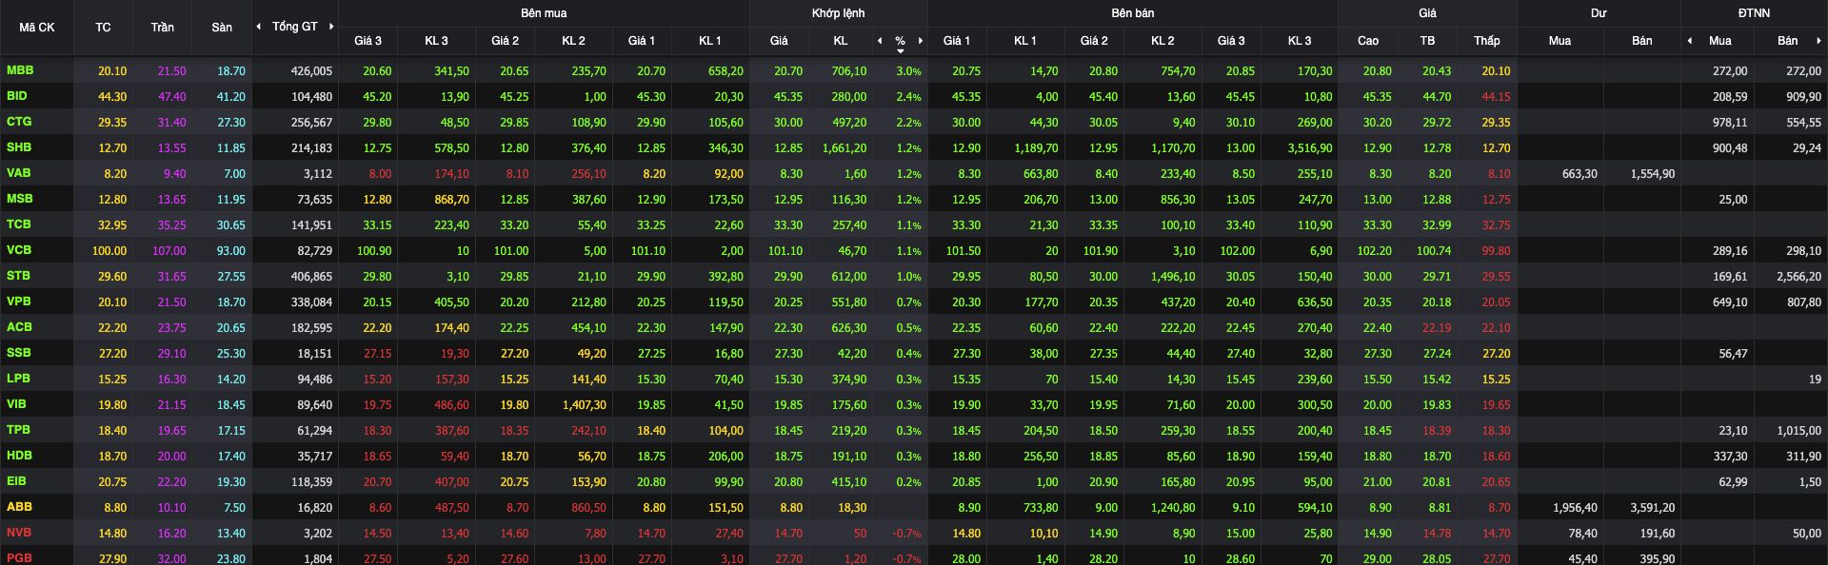This screenshot has height=565, width=1828.
Task: Open ABB stock symbol
Action: click(x=19, y=507)
